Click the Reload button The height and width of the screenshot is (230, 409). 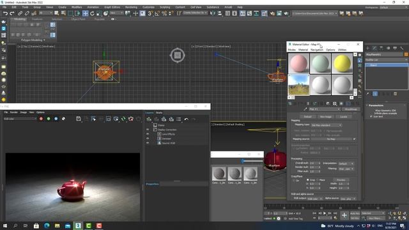click(308, 116)
